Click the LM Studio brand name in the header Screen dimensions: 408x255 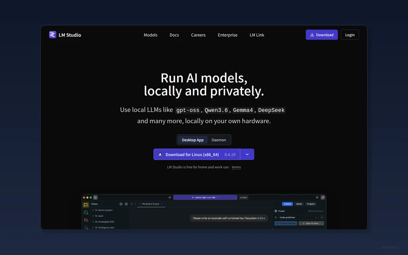[x=70, y=35]
